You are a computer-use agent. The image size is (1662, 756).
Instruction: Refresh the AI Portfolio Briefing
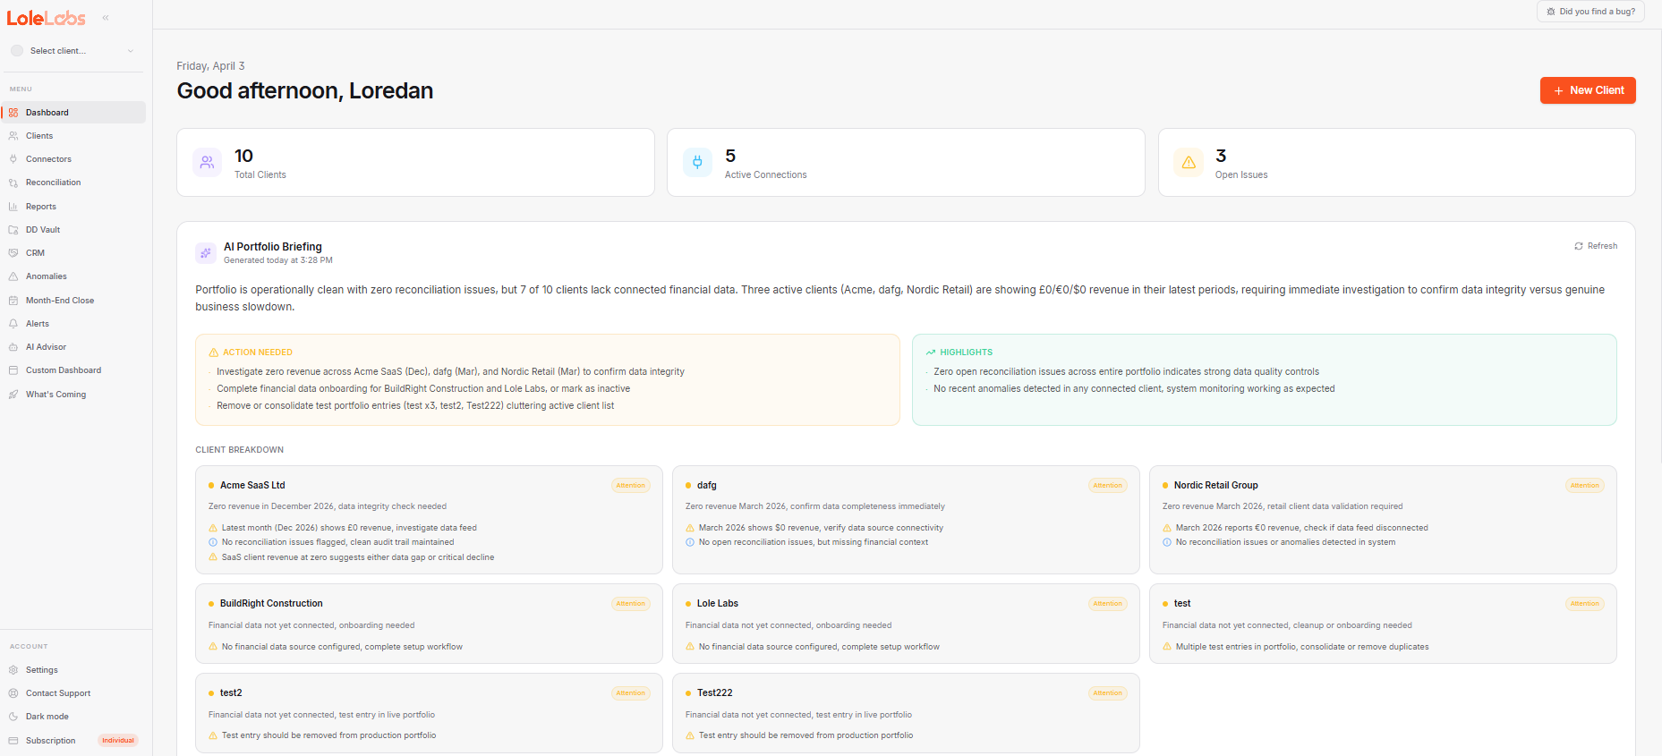[1596, 246]
